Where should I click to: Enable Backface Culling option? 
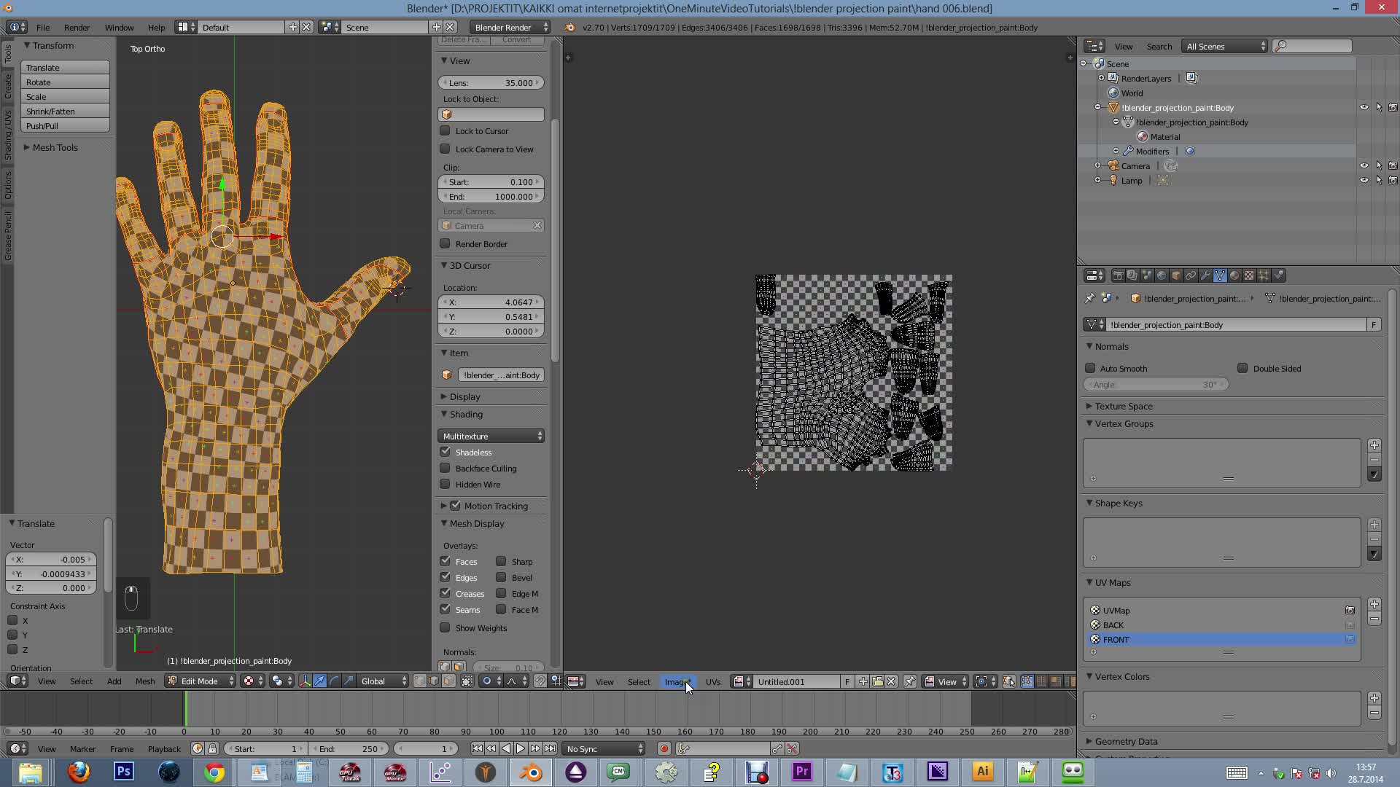(x=446, y=469)
